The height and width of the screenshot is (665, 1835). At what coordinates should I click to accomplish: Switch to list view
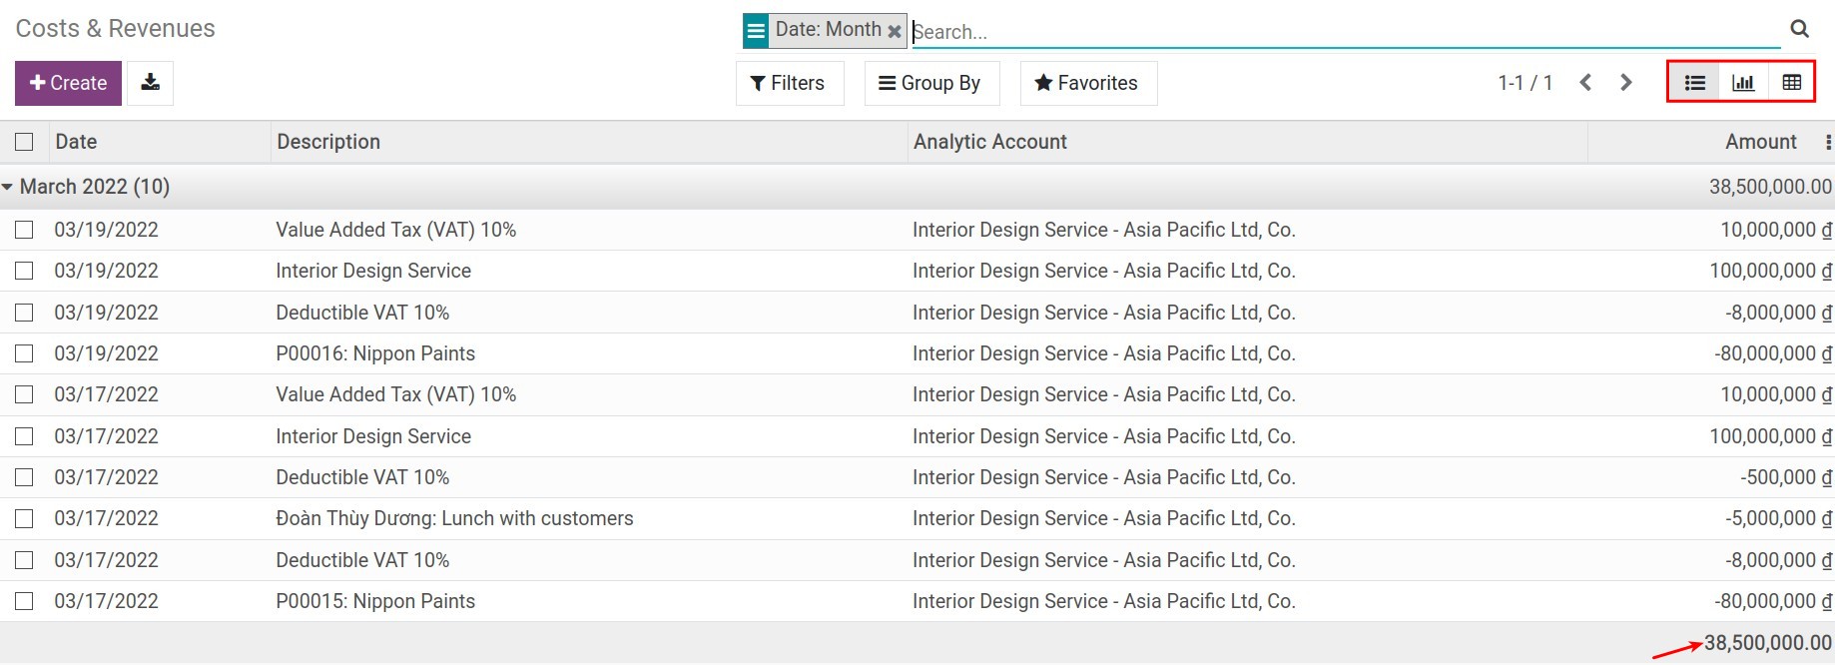[1694, 83]
